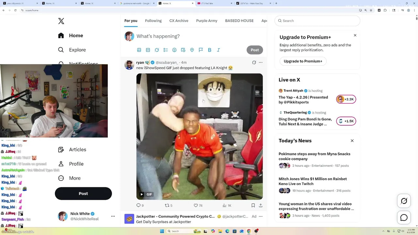Open the Windows Start menu
The height and width of the screenshot is (235, 418).
click(x=162, y=231)
